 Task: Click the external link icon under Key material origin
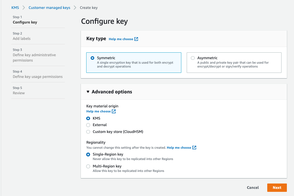pyautogui.click(x=114, y=111)
